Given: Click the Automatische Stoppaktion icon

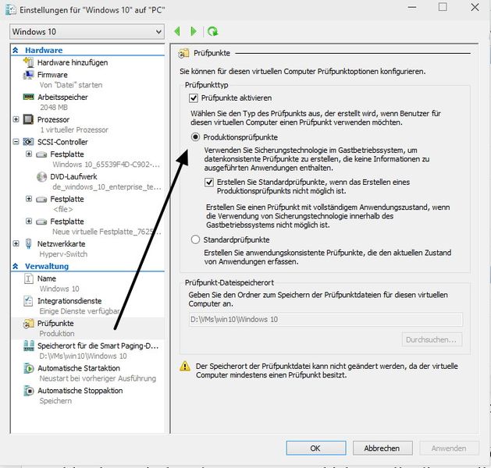Looking at the screenshot, I should (29, 391).
